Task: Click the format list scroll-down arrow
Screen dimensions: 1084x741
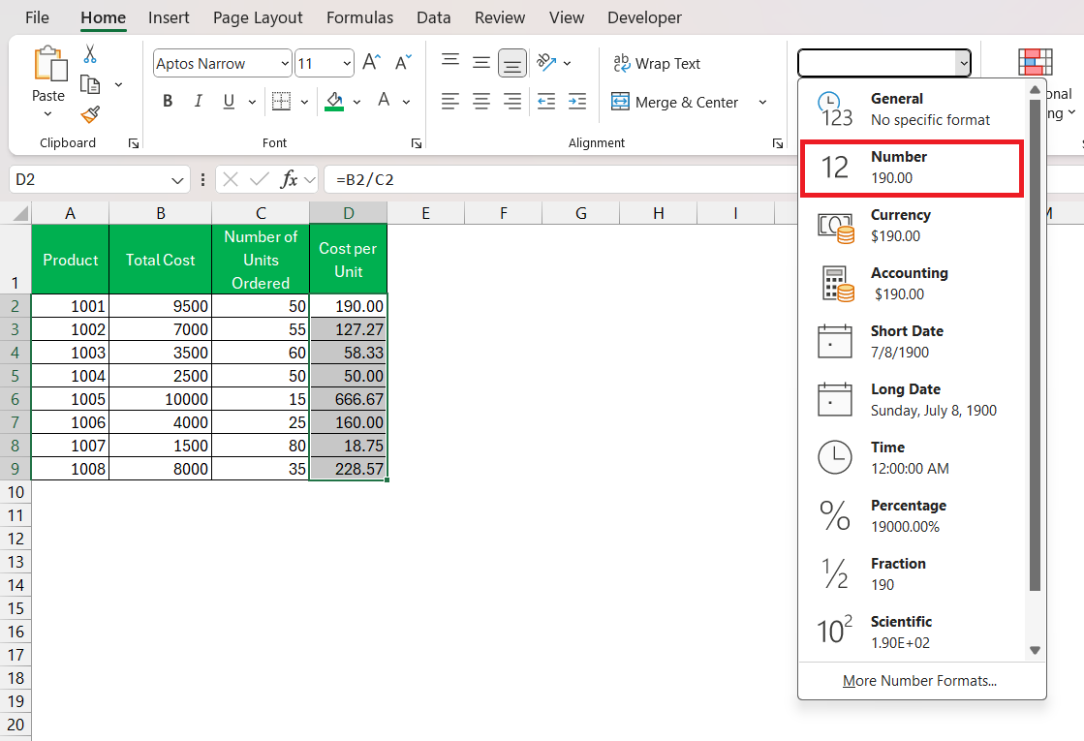Action: [x=1035, y=650]
